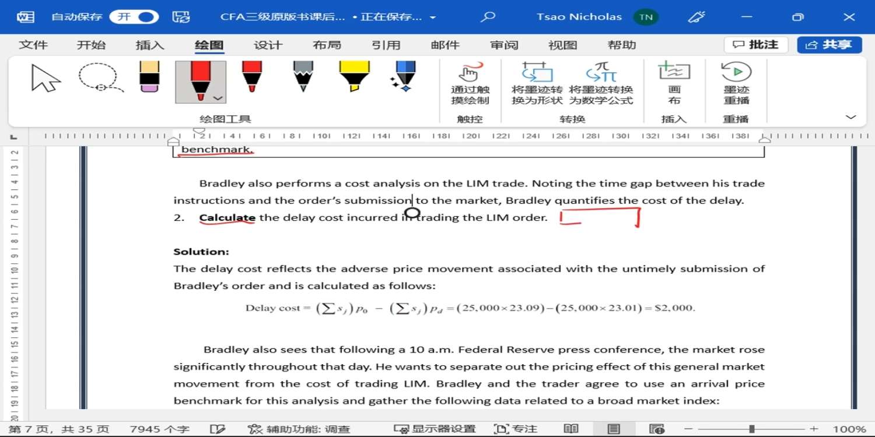The width and height of the screenshot is (875, 437).
Task: Switch to read mode view
Action: [571, 429]
